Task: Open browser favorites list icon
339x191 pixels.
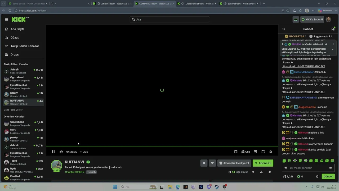Action: (300, 11)
